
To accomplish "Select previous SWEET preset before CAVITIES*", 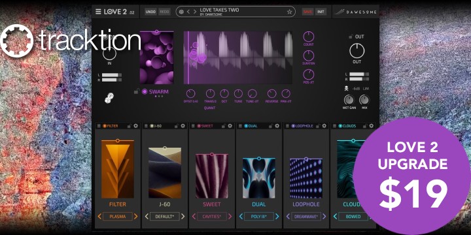I will click(194, 217).
